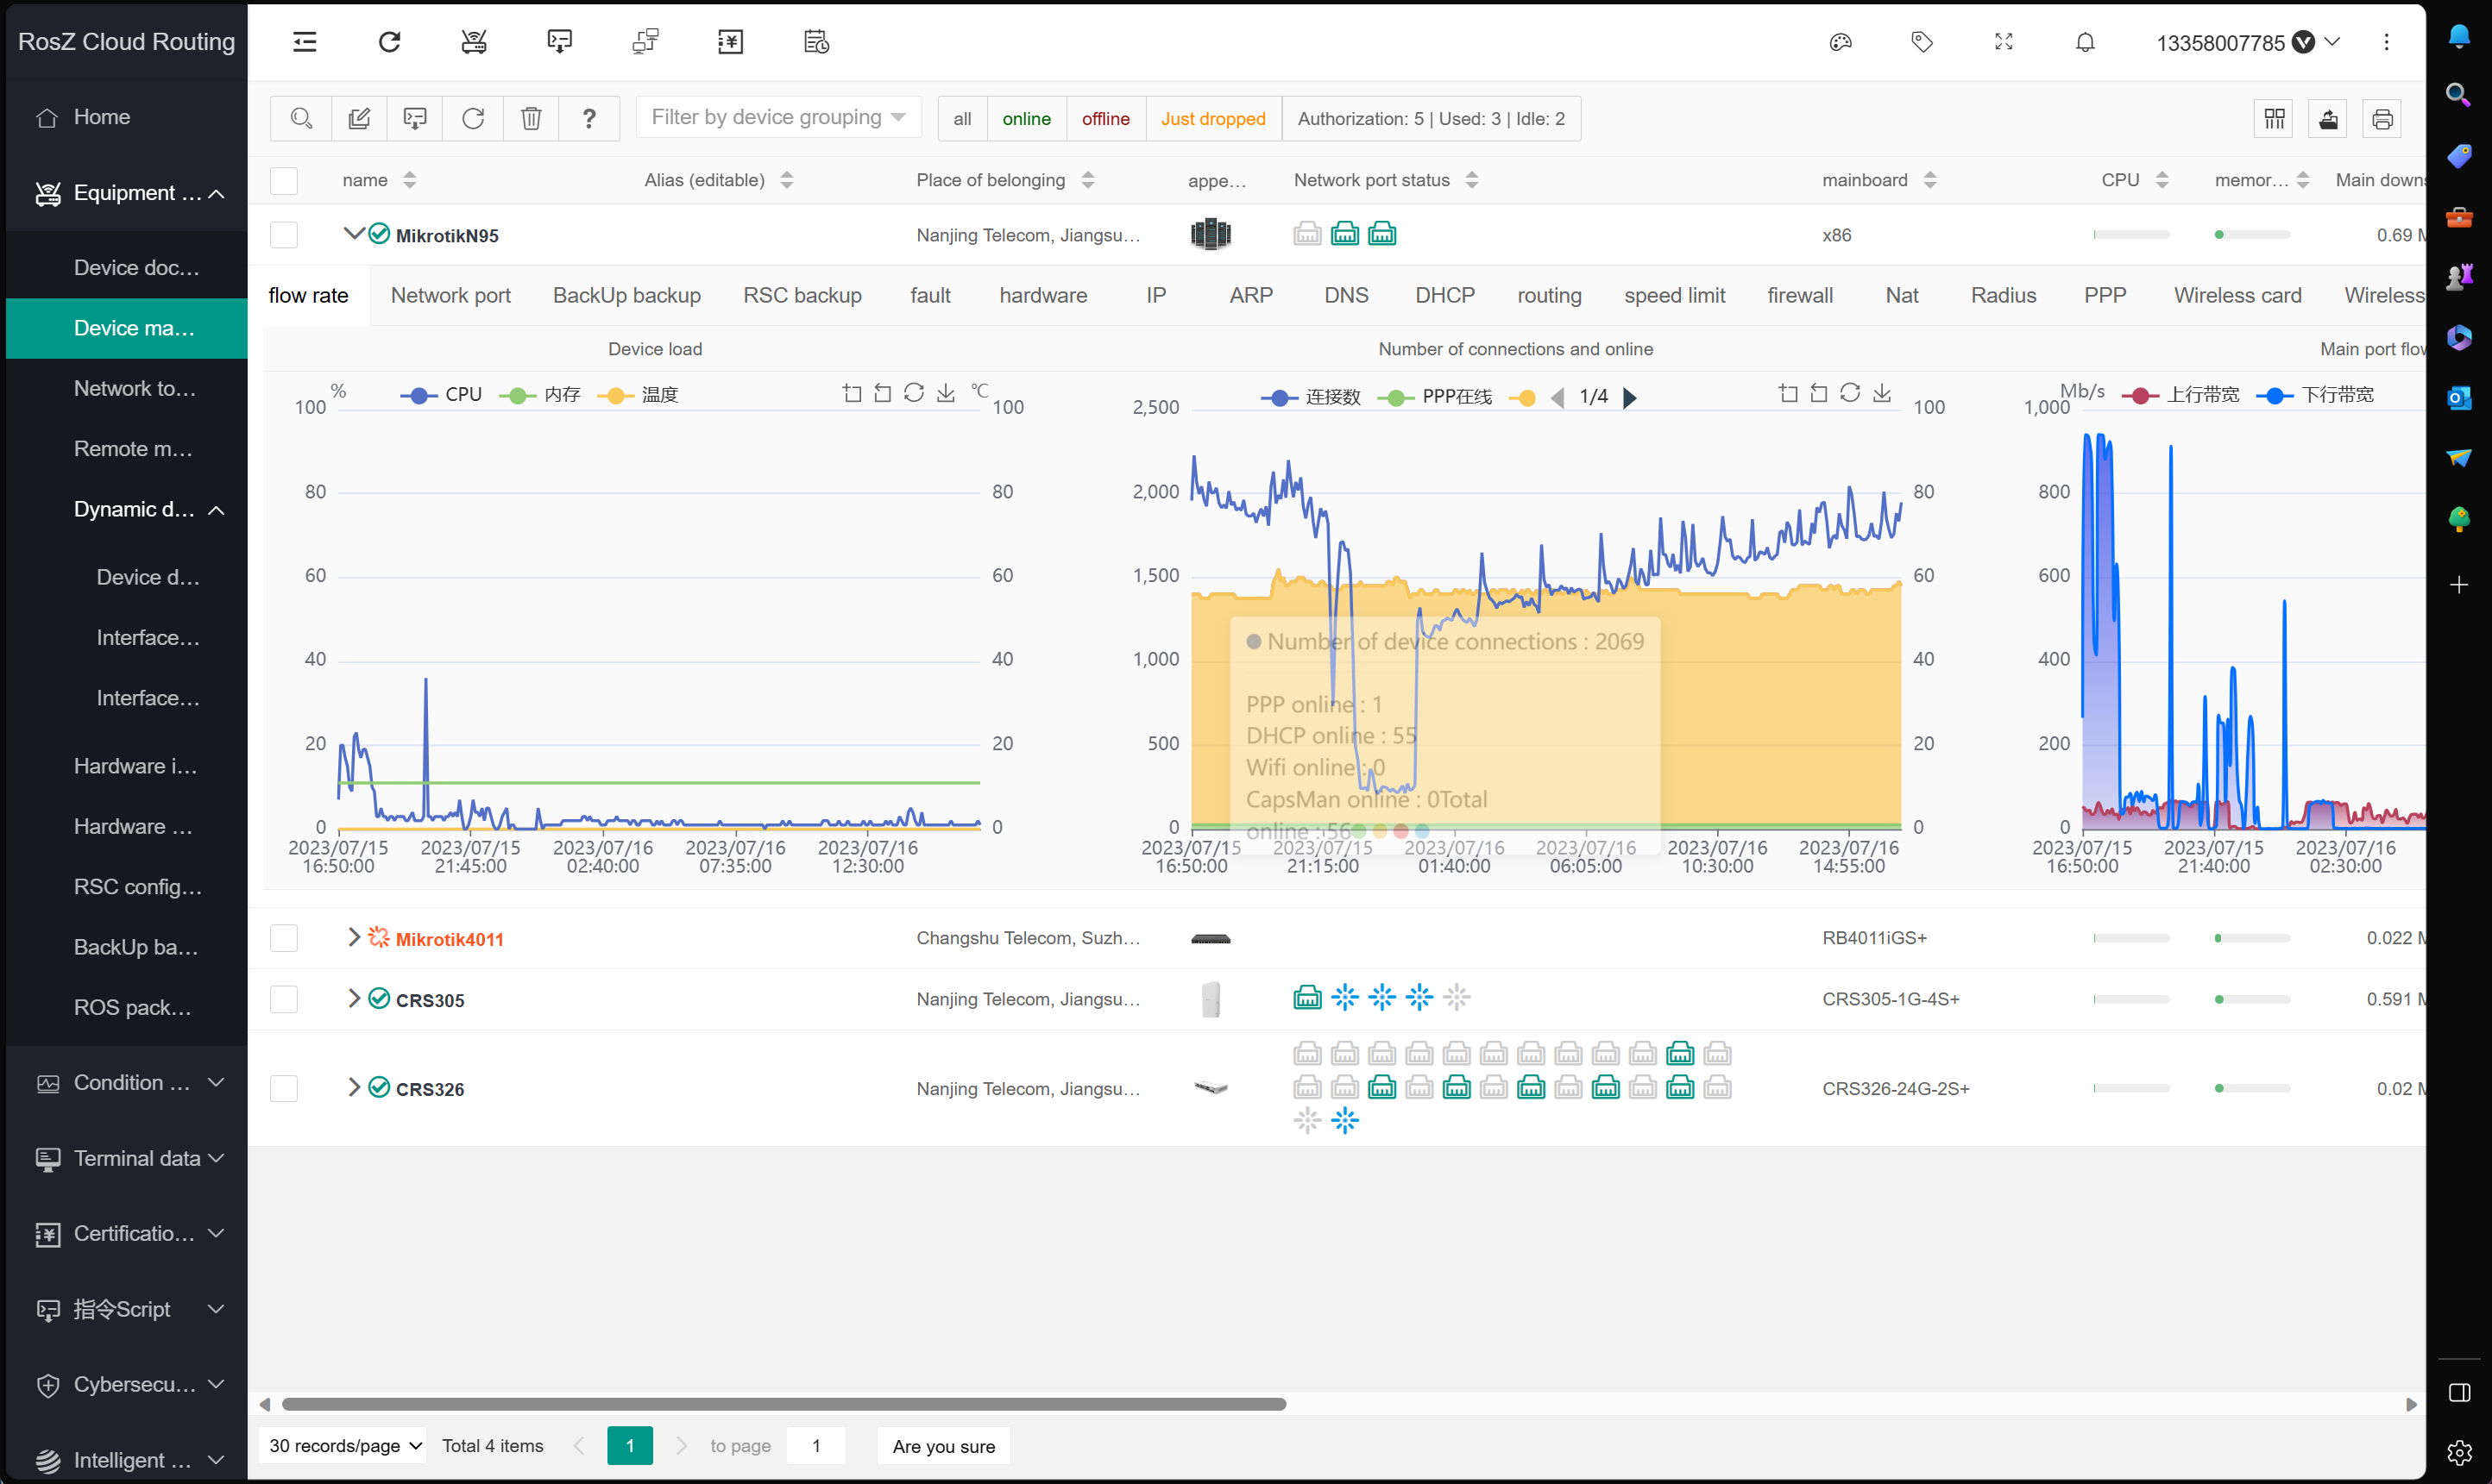Screen dimensions: 2492x1484
Task: Toggle the select-all header checkbox
Action: pyautogui.click(x=284, y=180)
